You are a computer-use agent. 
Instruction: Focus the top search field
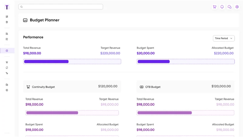click(60, 7)
